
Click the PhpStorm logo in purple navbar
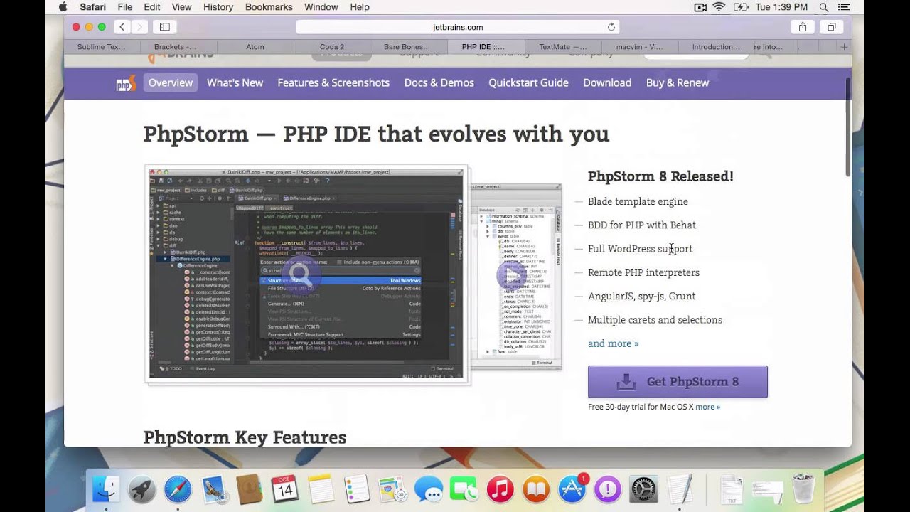(126, 83)
